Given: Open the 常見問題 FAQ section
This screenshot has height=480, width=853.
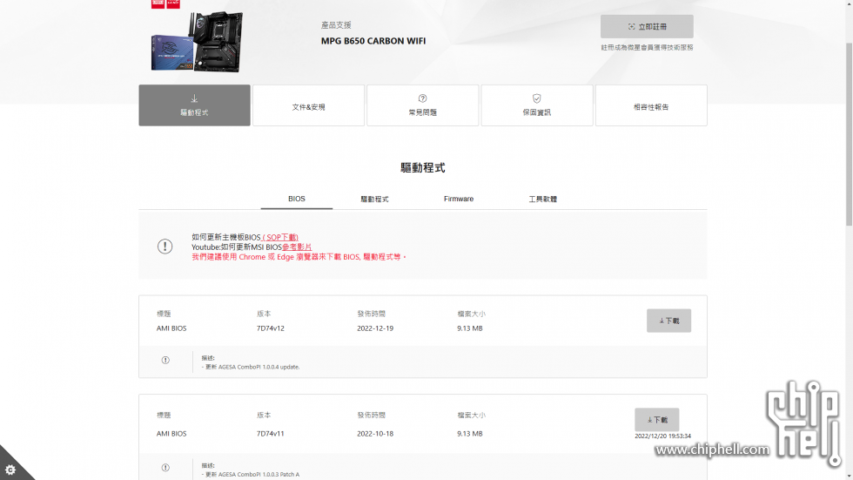Looking at the screenshot, I should tap(423, 105).
